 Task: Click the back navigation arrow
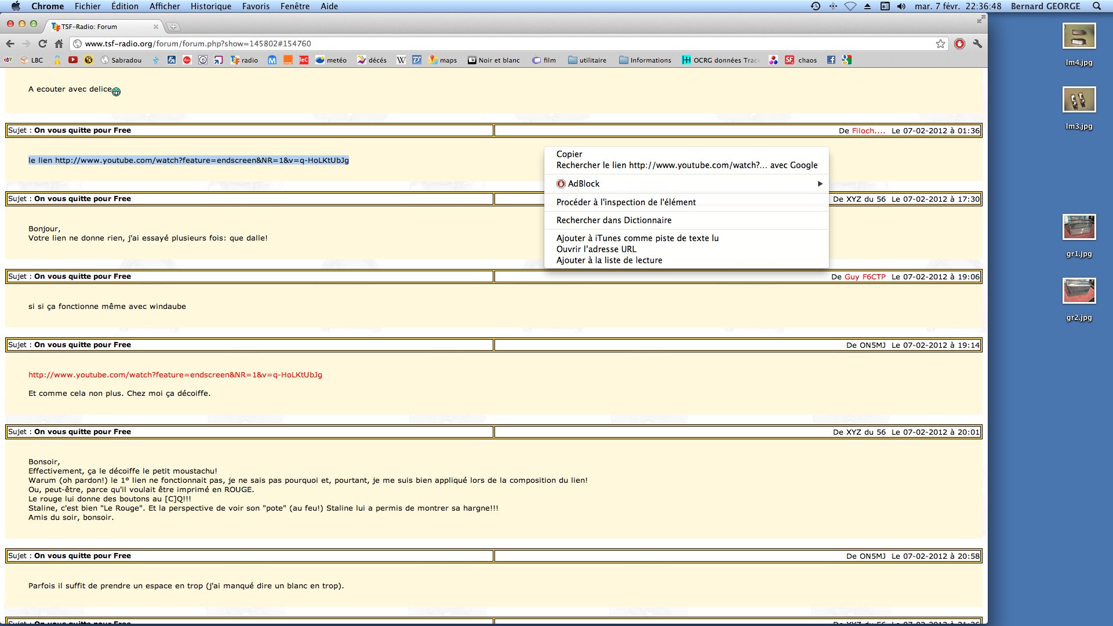(10, 43)
